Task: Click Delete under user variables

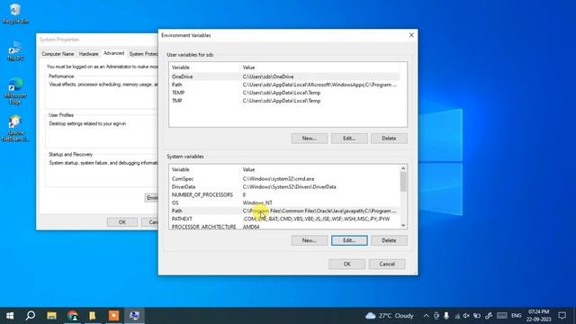Action: click(389, 139)
